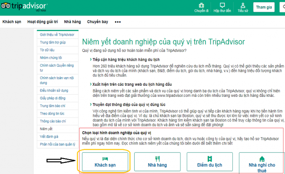This screenshot has width=285, height=174.
Task: Open the Chuyến đi suitcase icon
Action: pyautogui.click(x=201, y=5)
